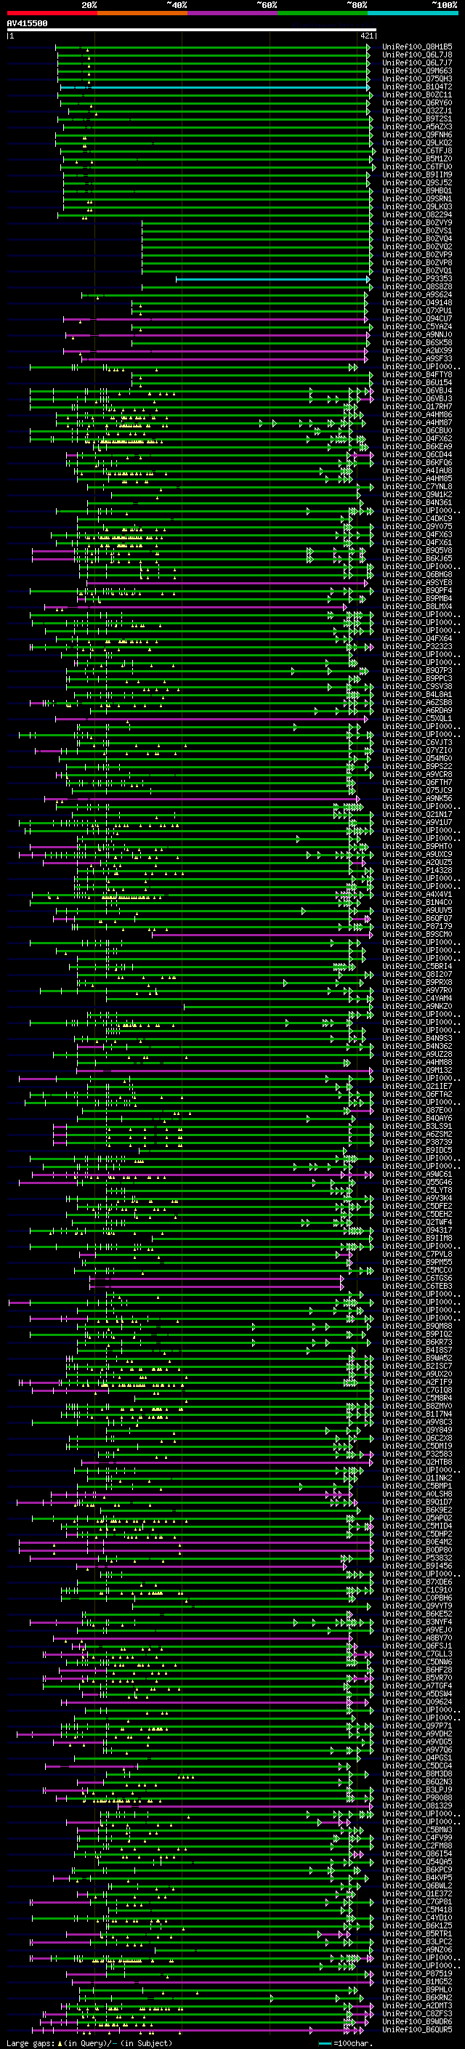This screenshot has width=465, height=2049.
Task: Select label UniRef100_Q86I54
Action: tap(417, 1853)
